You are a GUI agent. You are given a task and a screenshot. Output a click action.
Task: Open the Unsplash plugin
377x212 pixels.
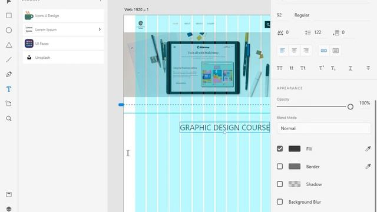(x=63, y=58)
